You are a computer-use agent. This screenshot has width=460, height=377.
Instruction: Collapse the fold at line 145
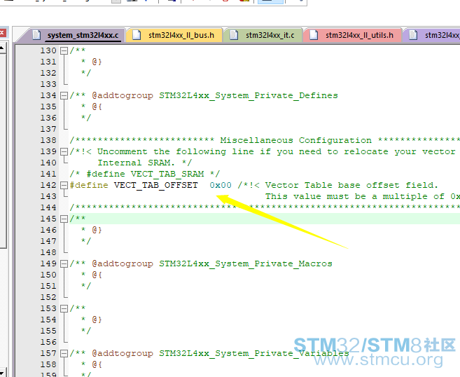tap(64, 219)
